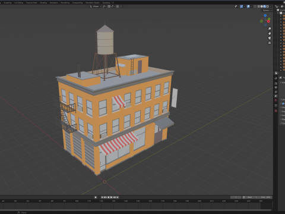Viewport: 285px width, 214px height.
Task: Open the Compositing workspace tab
Action: (x=77, y=2)
